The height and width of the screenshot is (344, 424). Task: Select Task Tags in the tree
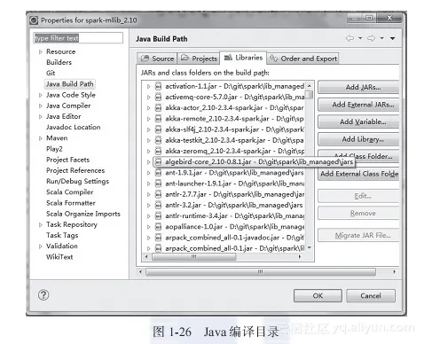pyautogui.click(x=62, y=235)
